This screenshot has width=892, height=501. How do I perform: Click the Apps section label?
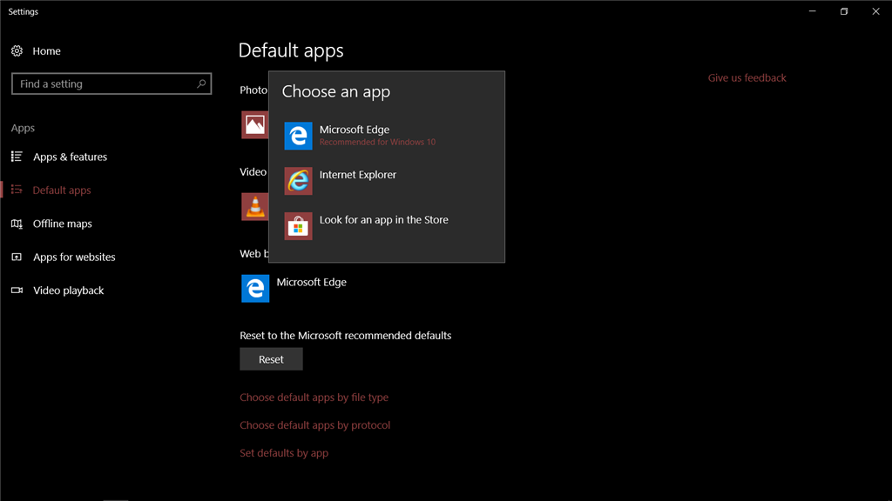23,128
